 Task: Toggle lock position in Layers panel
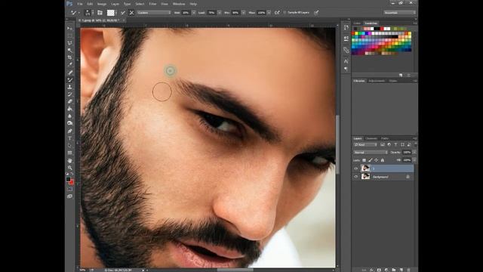pyautogui.click(x=376, y=160)
